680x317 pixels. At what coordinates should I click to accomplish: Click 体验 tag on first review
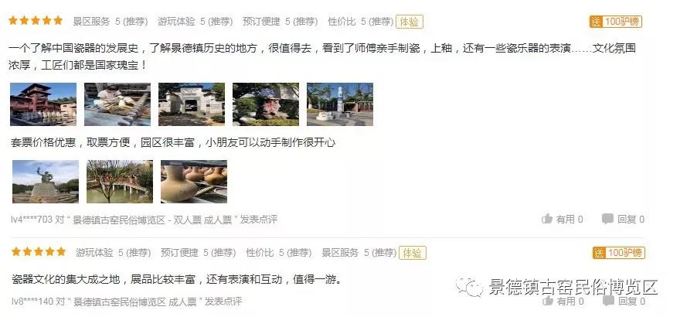coord(409,22)
